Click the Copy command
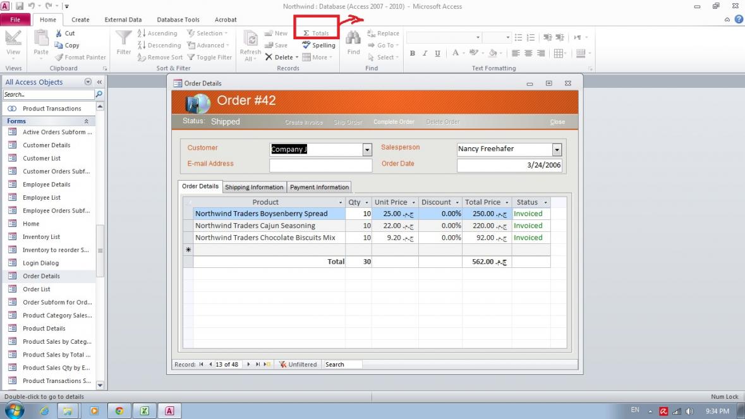745x419 pixels. (66, 45)
